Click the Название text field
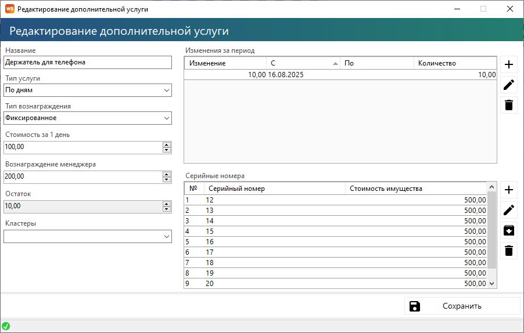Viewport: 524px width, 333px height. 88,62
